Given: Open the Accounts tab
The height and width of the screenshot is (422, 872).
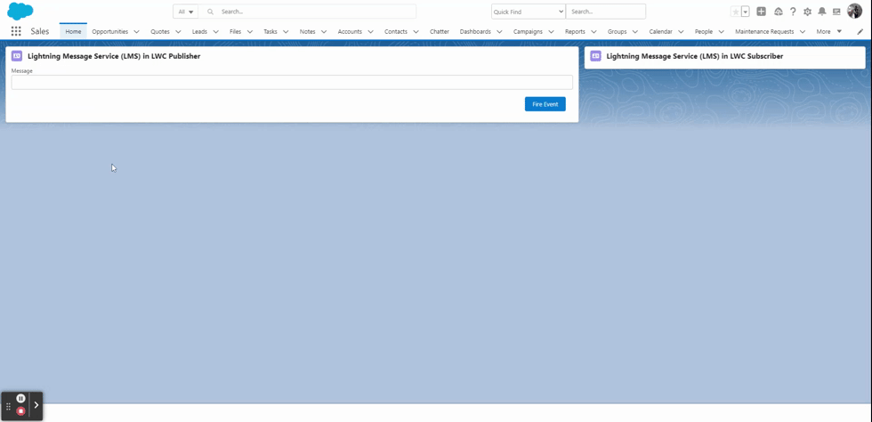Looking at the screenshot, I should tap(350, 32).
